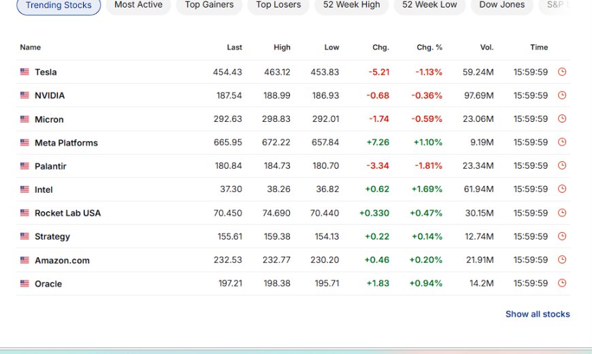Image resolution: width=592 pixels, height=354 pixels.
Task: Select the Trending Stocks tab
Action: click(x=59, y=5)
